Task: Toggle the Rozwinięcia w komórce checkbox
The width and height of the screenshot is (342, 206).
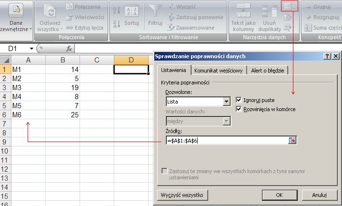Action: pyautogui.click(x=239, y=109)
